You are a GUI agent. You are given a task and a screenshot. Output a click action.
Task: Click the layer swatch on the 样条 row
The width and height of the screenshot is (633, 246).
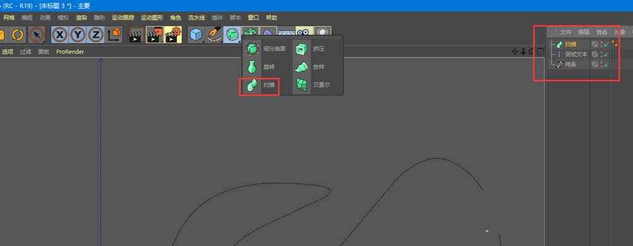pyautogui.click(x=594, y=65)
